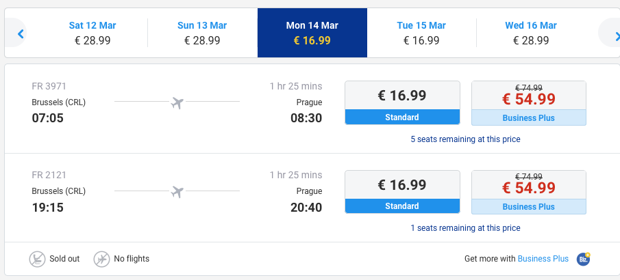Choose the Wed 16 Mar date tab
The height and width of the screenshot is (280, 620).
pos(531,33)
